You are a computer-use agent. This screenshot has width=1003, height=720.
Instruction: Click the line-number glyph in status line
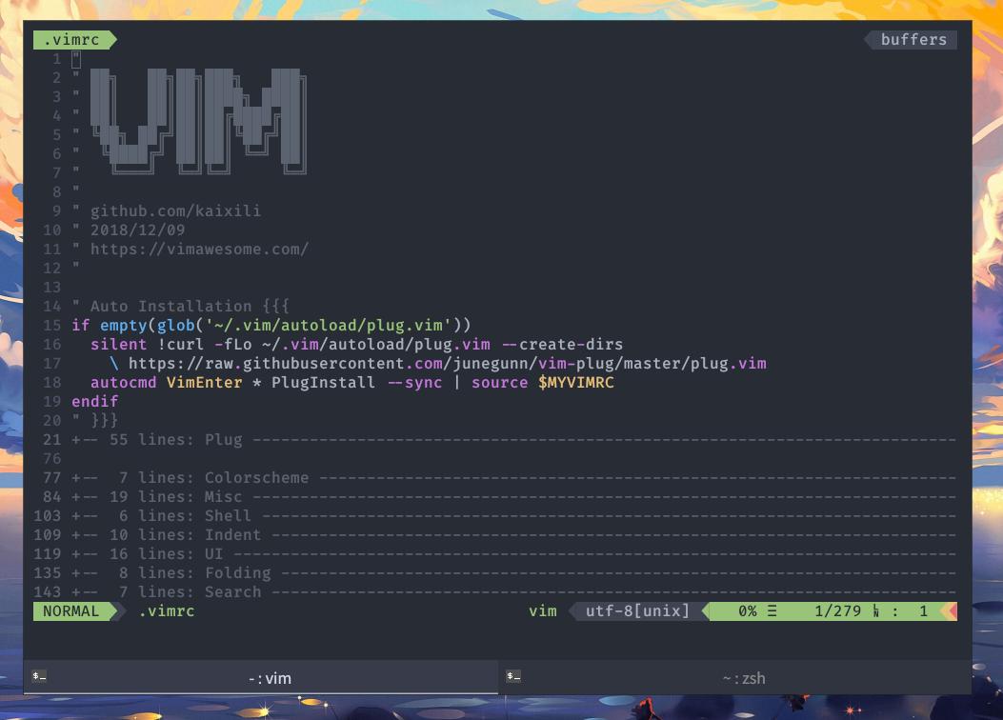pos(875,611)
